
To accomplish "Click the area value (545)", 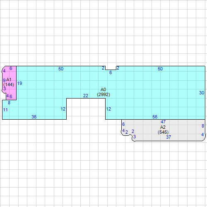I will [163, 132].
